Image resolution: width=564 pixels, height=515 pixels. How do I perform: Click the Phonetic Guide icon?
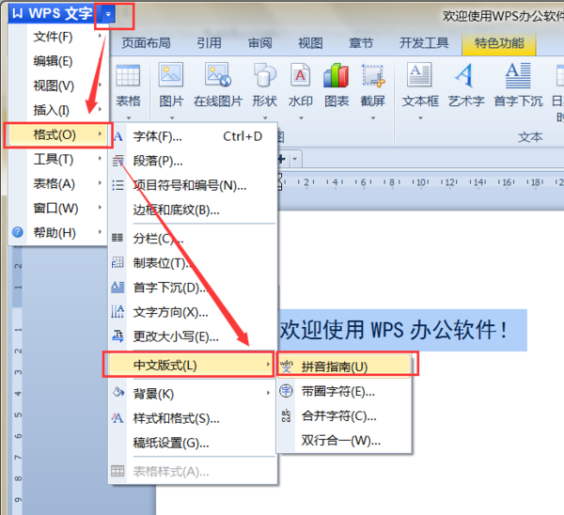[287, 367]
